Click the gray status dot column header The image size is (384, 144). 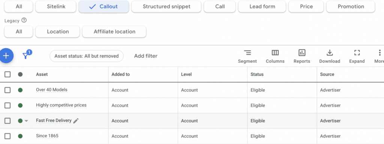20,74
